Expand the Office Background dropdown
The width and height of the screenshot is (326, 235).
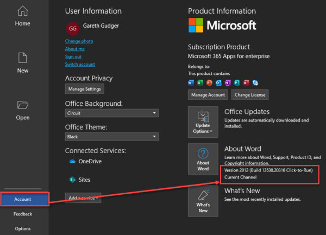click(x=111, y=113)
